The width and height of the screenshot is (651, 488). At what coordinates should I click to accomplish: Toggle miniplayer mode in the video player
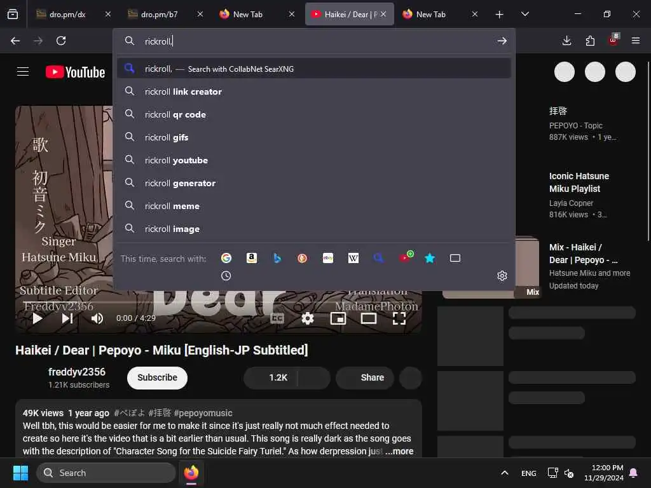tap(338, 318)
